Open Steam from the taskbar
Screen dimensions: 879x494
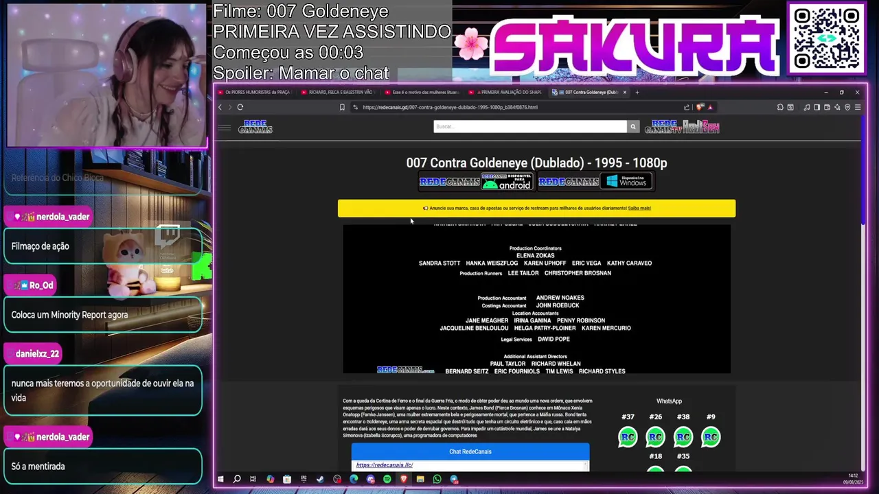320,479
